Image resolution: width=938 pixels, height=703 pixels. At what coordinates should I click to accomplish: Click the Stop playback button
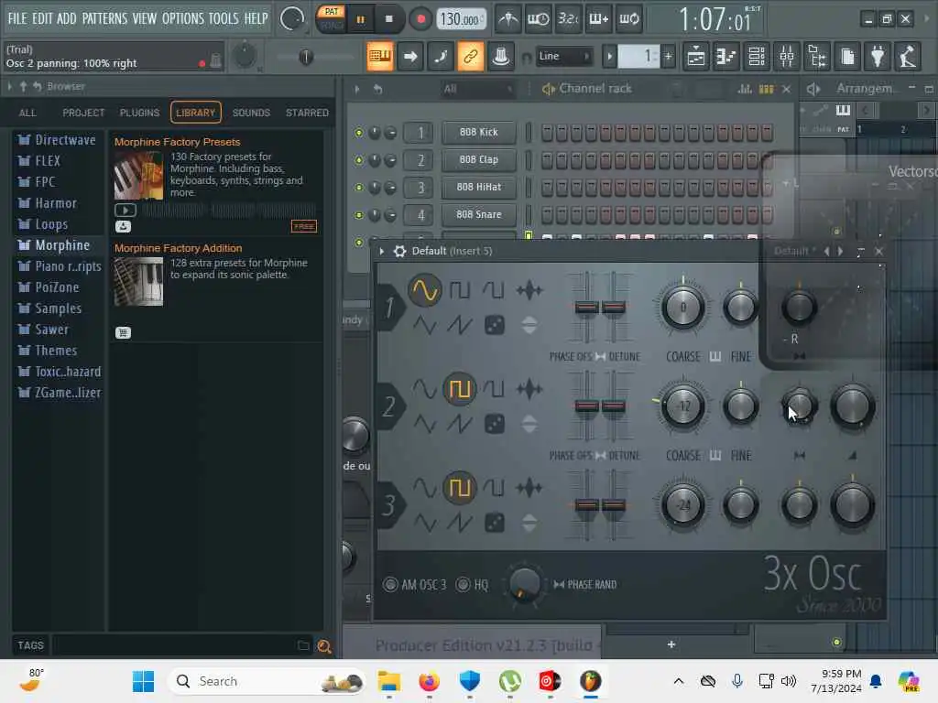point(388,19)
